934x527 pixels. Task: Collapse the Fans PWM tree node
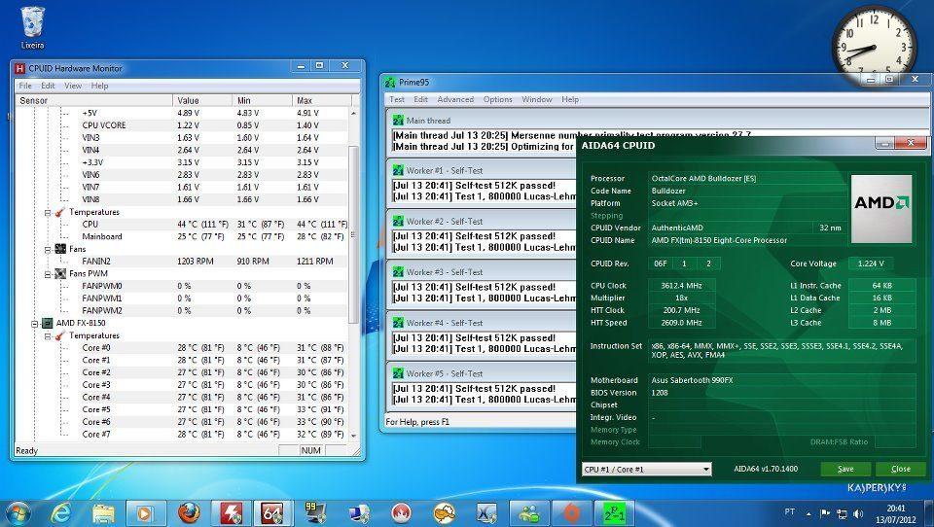pyautogui.click(x=48, y=273)
